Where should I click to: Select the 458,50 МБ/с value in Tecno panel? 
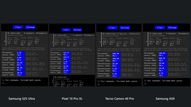(116, 60)
